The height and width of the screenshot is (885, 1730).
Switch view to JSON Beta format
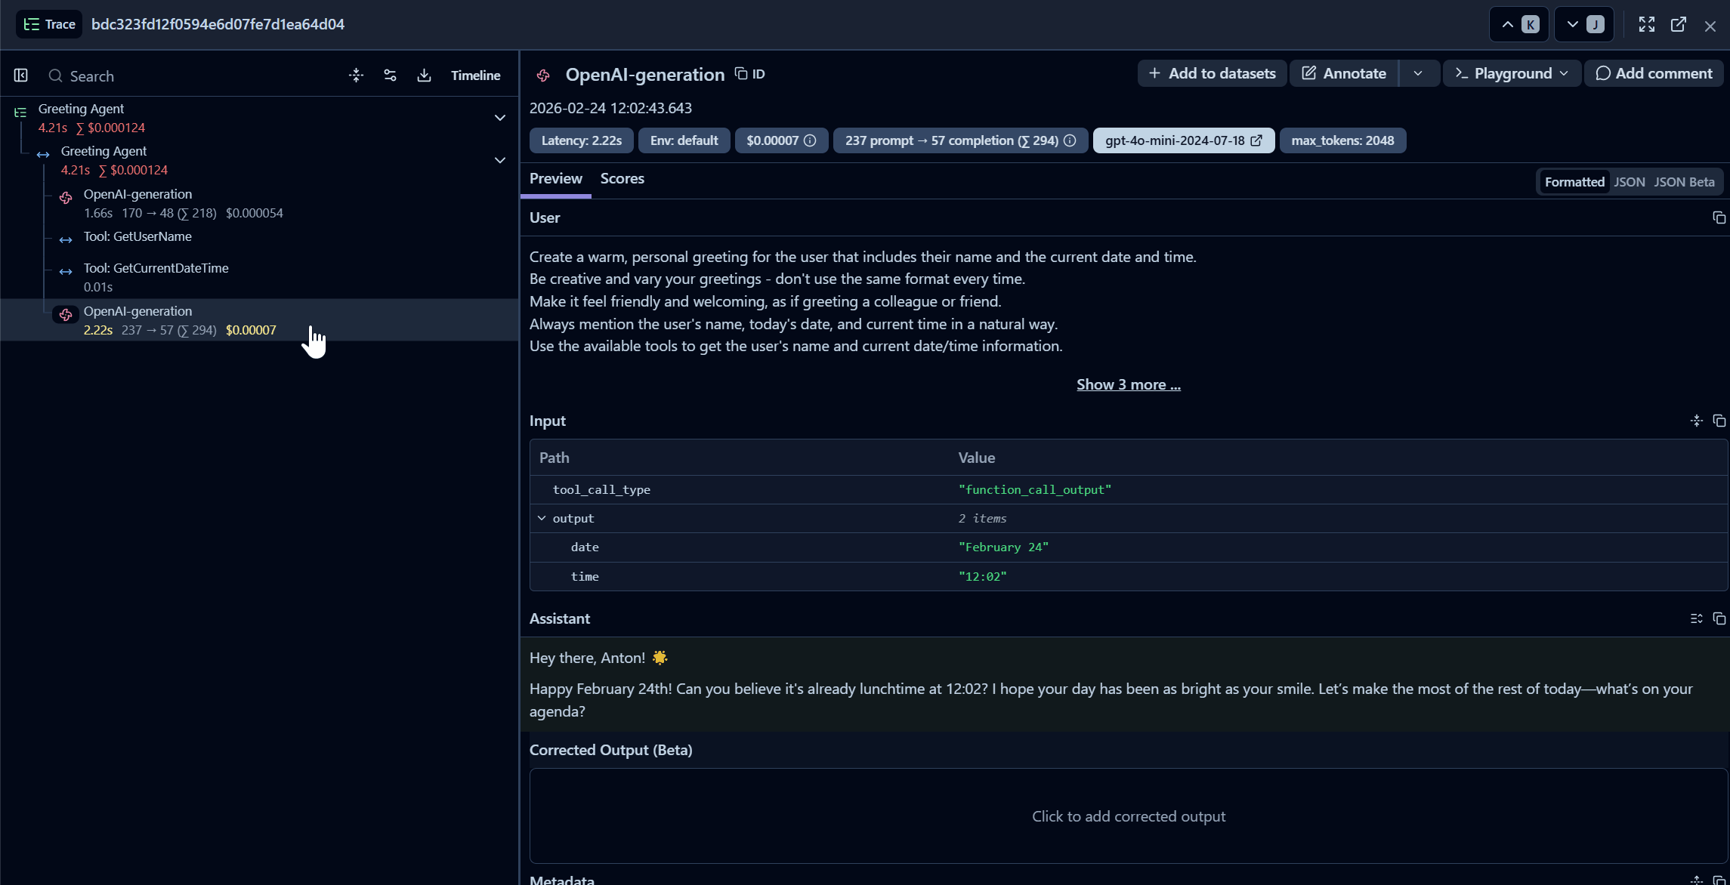tap(1684, 182)
